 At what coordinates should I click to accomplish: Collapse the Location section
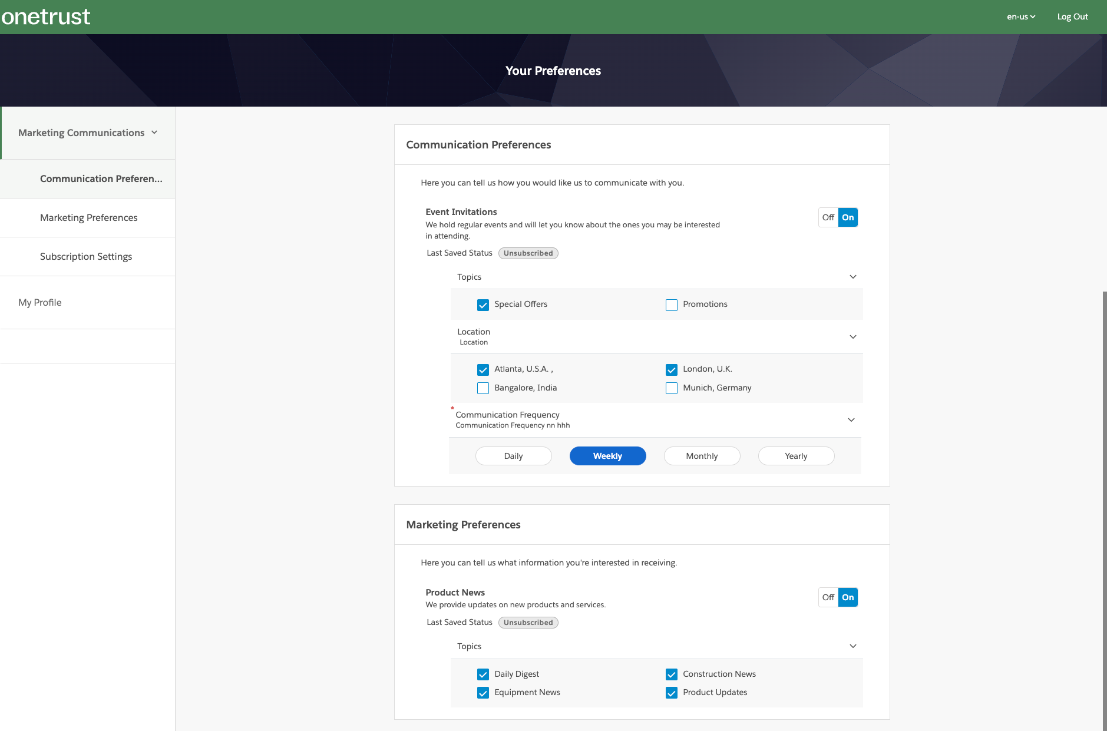click(x=852, y=336)
